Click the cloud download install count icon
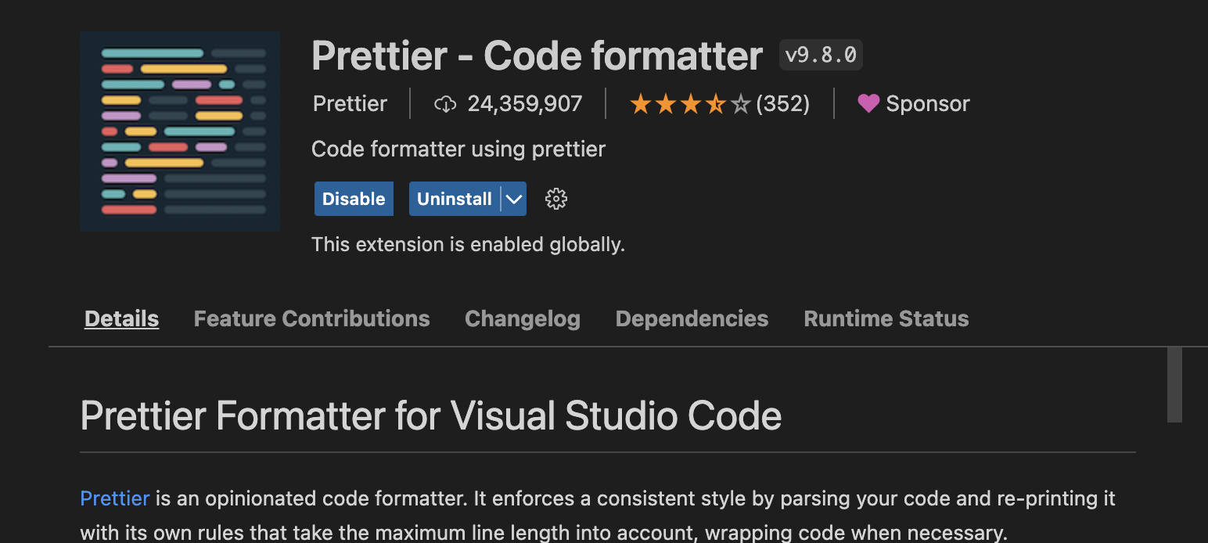 coord(445,104)
